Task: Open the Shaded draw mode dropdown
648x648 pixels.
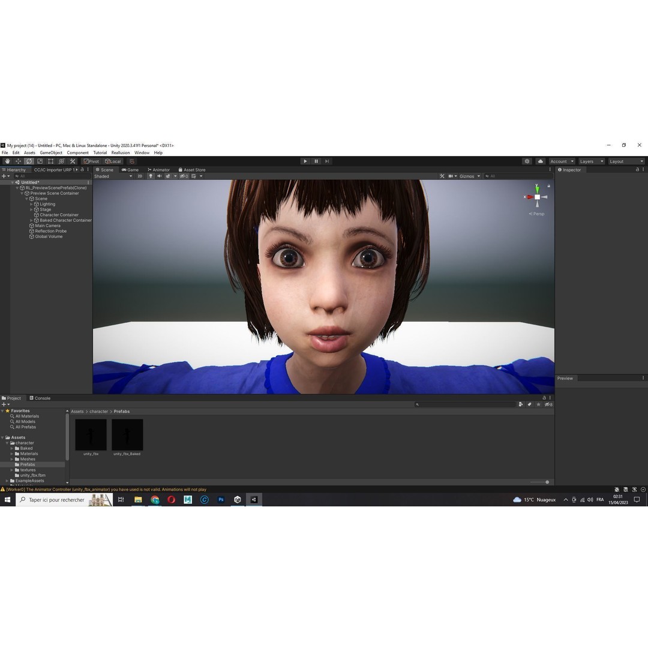Action: click(x=113, y=176)
